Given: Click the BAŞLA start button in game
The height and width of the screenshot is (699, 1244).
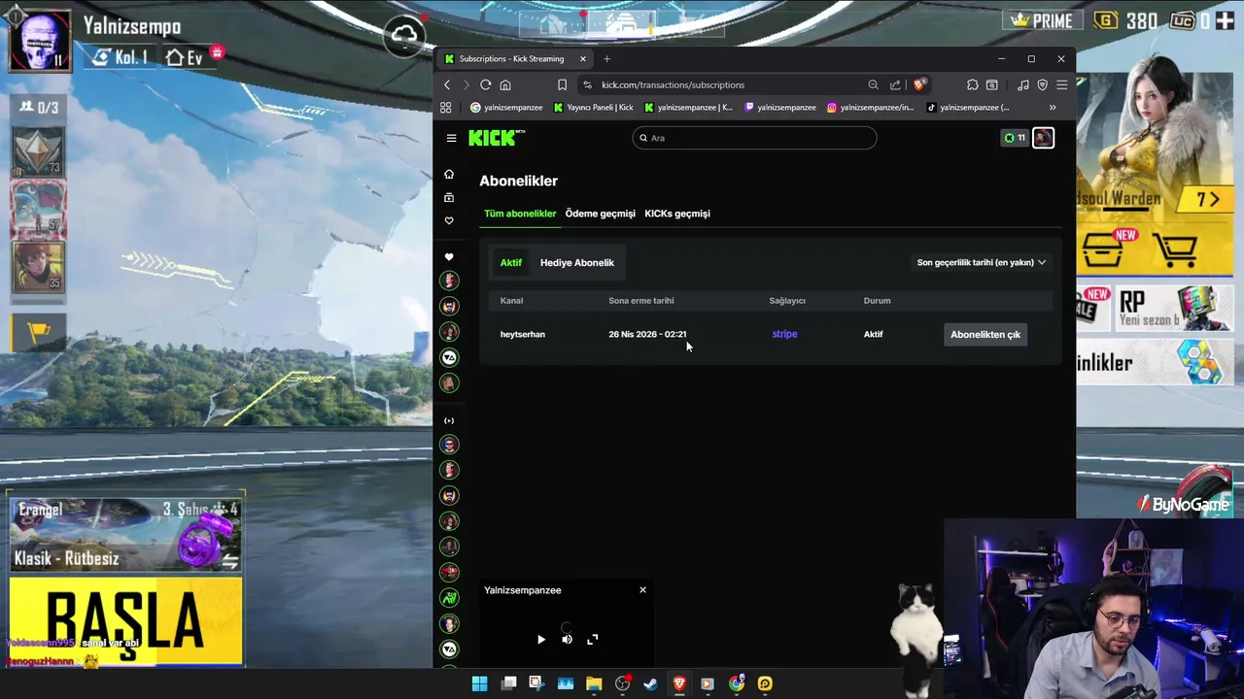Looking at the screenshot, I should (x=126, y=621).
